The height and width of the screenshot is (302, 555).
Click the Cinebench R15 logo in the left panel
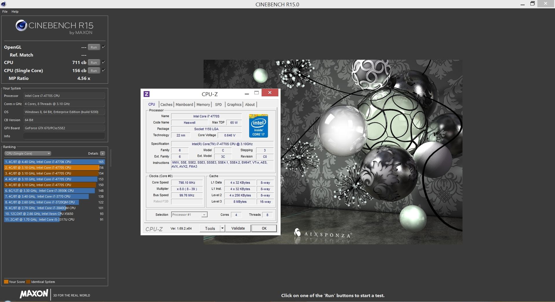pos(54,27)
